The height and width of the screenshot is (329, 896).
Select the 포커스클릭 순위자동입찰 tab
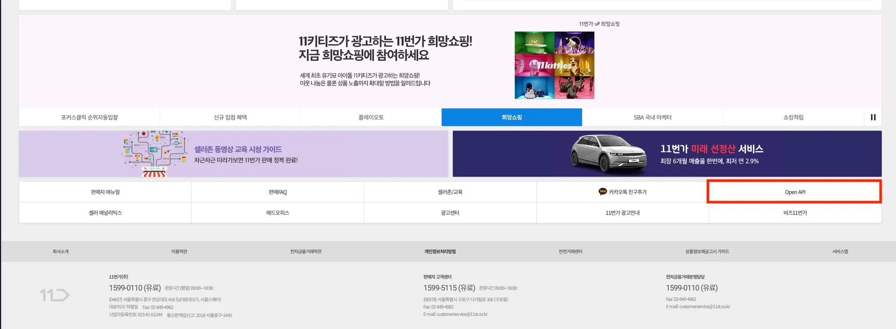(x=89, y=117)
